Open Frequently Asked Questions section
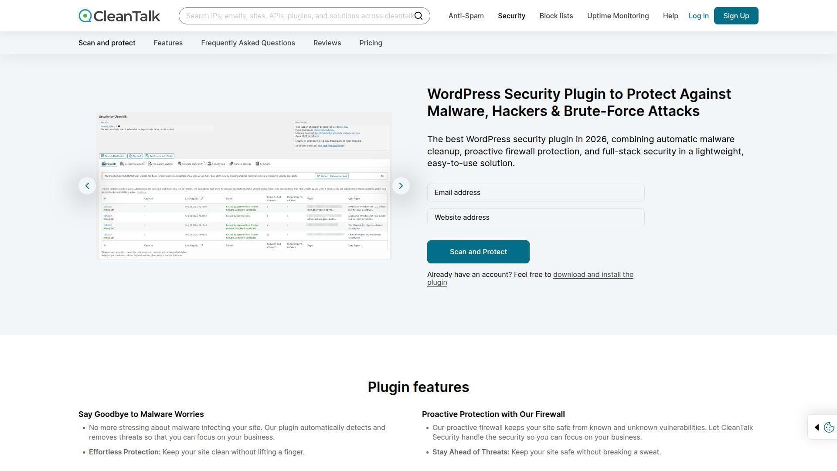Image resolution: width=837 pixels, height=471 pixels. (248, 43)
